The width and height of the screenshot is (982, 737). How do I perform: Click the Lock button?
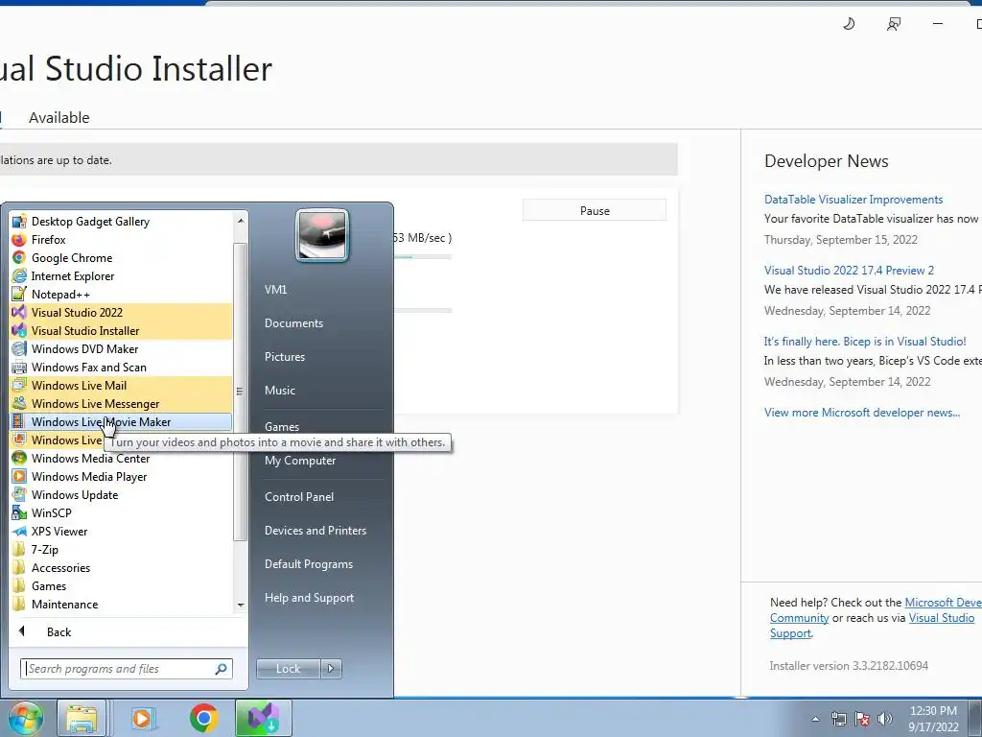point(288,669)
